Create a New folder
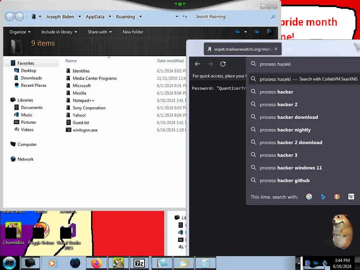This screenshot has width=360, height=270. tap(133, 32)
